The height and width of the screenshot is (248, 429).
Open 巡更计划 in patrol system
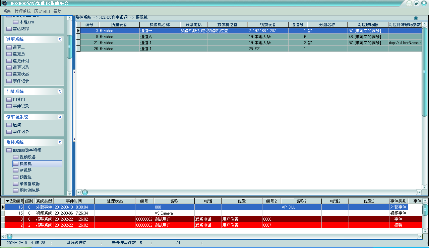pyautogui.click(x=21, y=61)
